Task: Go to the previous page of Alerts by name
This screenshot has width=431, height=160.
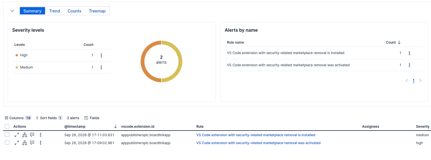Action: 407,80
